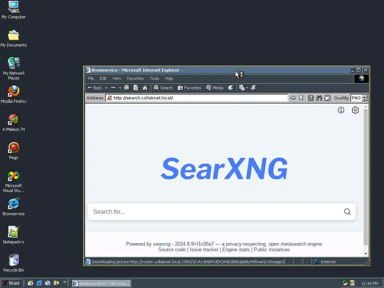Viewport: 384px width, 288px height.
Task: Click the page scrollbar down arrow
Action: tap(366, 254)
